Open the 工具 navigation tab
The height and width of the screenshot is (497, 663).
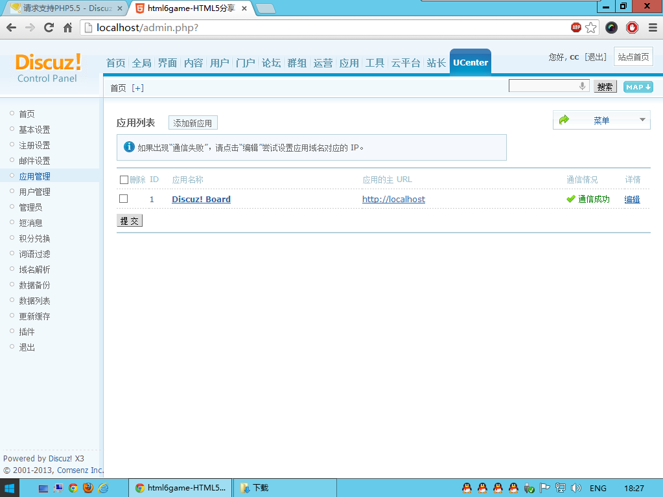375,63
